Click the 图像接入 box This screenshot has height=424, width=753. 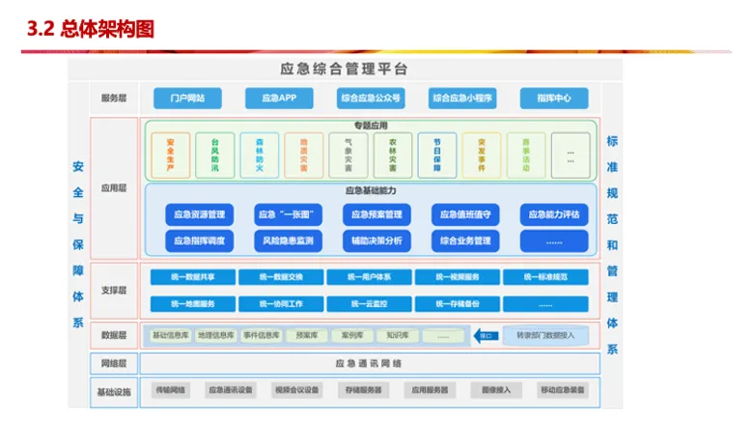[x=496, y=390]
